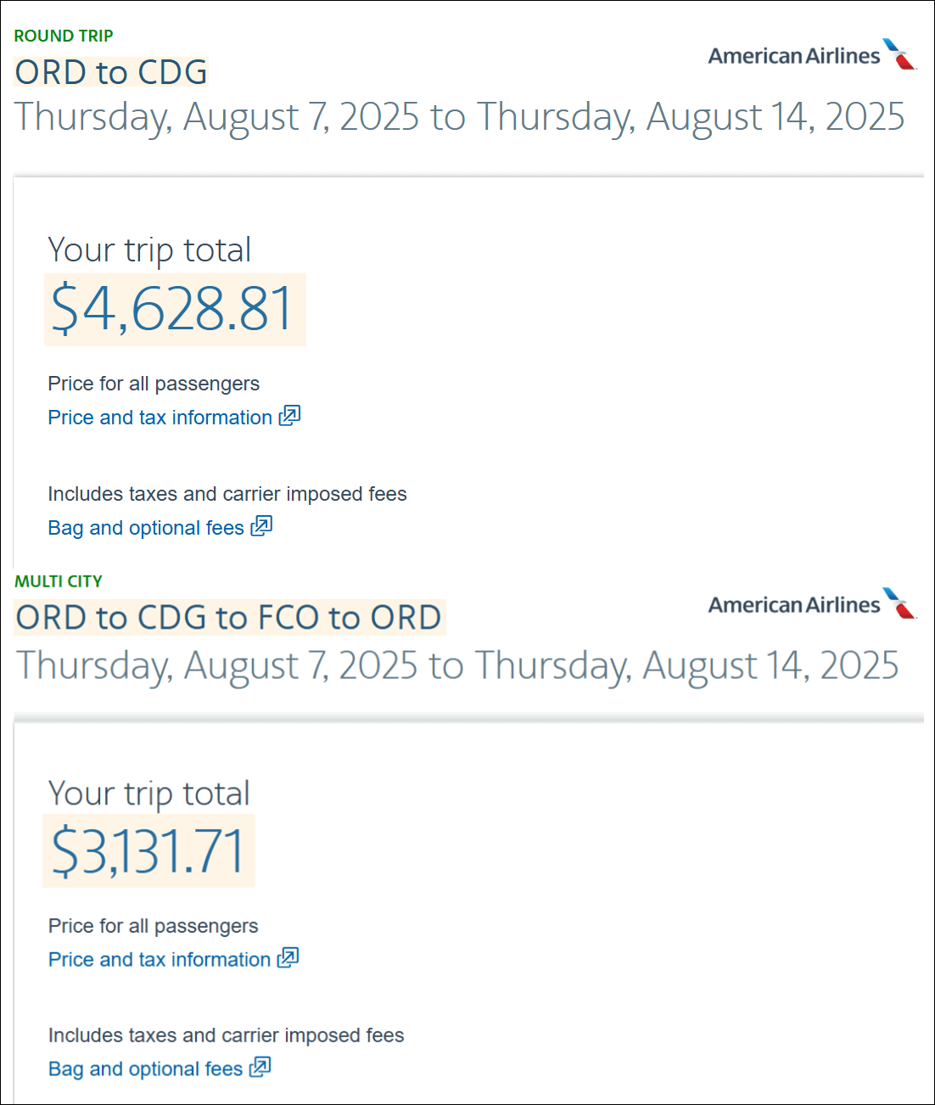Viewport: 935px width, 1105px height.
Task: Click external-link icon beside round trip Price and tax information
Action: pos(290,416)
